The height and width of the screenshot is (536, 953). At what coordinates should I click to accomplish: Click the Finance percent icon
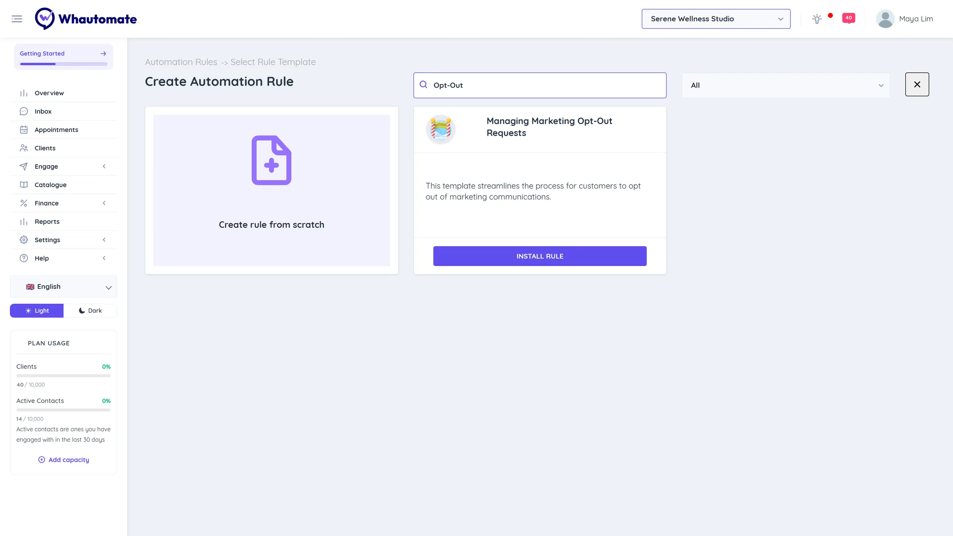coord(24,203)
